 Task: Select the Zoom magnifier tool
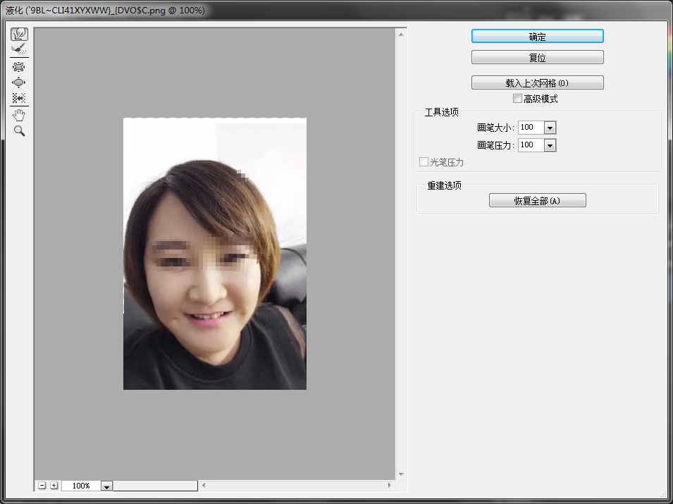pyautogui.click(x=19, y=131)
